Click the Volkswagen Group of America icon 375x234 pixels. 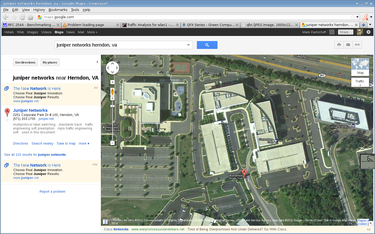pyautogui.click(x=353, y=126)
